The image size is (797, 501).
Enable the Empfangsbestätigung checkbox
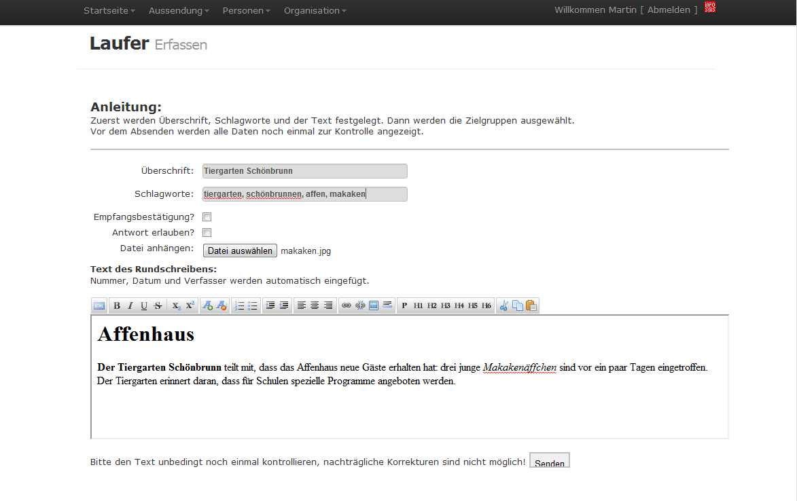pos(207,217)
